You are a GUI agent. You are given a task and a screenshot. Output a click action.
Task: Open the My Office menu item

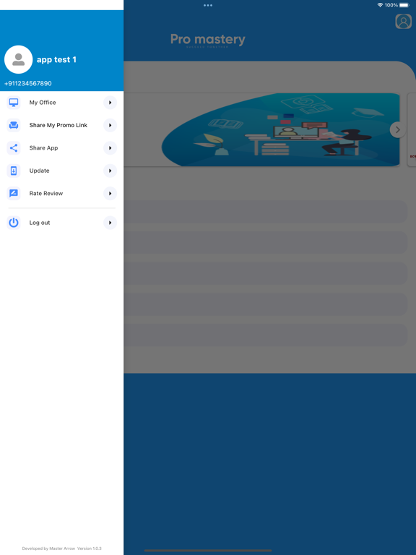[62, 103]
